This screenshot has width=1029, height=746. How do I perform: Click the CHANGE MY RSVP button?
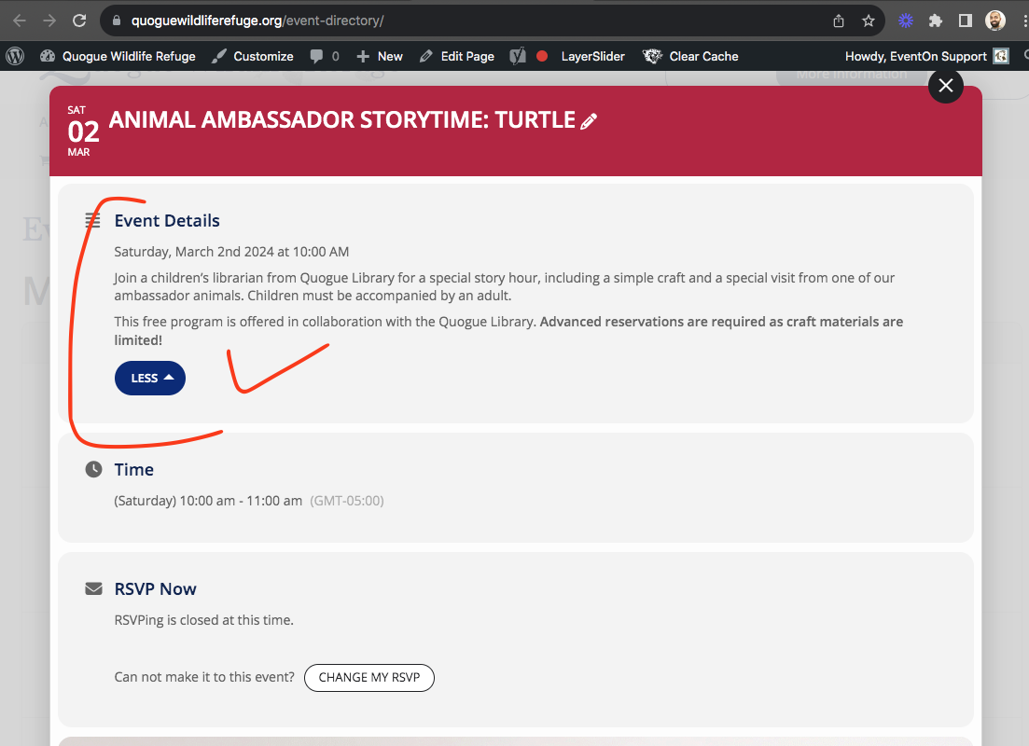[369, 678]
